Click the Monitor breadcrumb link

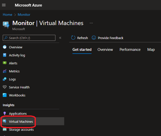pos(24,15)
